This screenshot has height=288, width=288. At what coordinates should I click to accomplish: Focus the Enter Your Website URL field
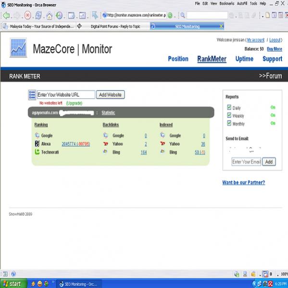coord(66,95)
